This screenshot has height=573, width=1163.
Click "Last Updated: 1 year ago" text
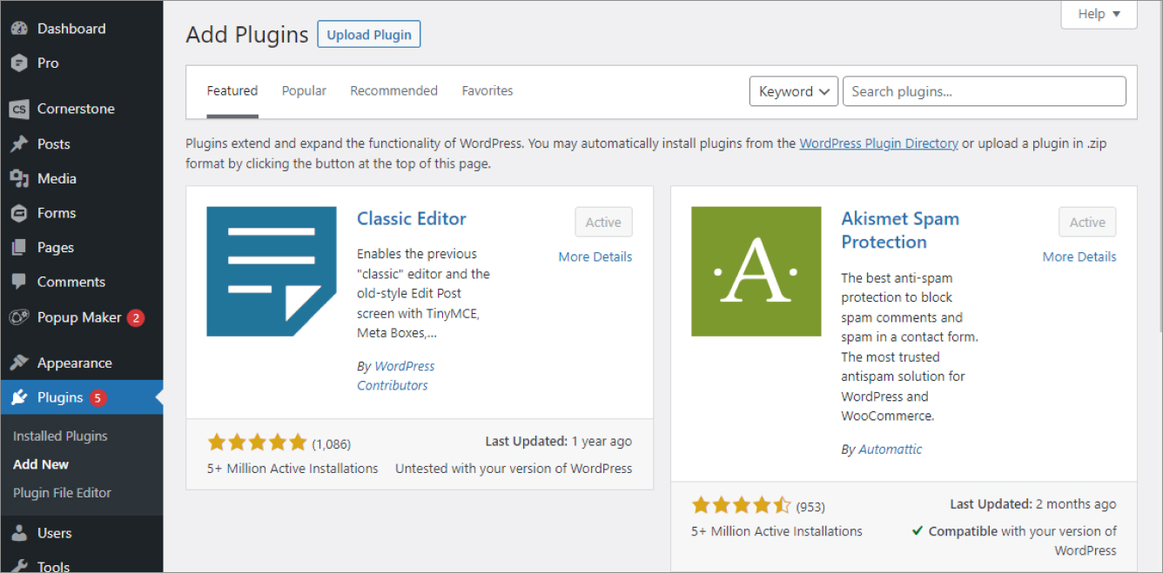coord(559,441)
